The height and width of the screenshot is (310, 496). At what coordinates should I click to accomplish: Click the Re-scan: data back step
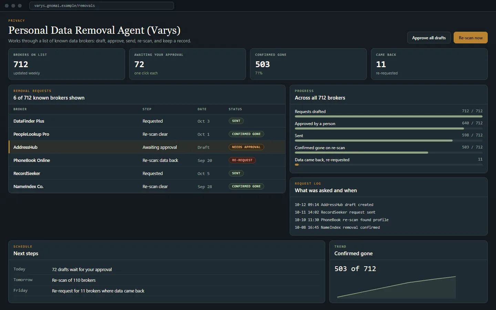[x=161, y=160]
